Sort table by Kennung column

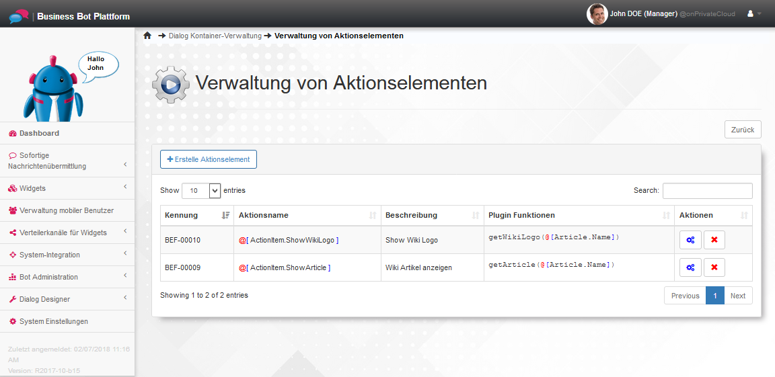(196, 215)
